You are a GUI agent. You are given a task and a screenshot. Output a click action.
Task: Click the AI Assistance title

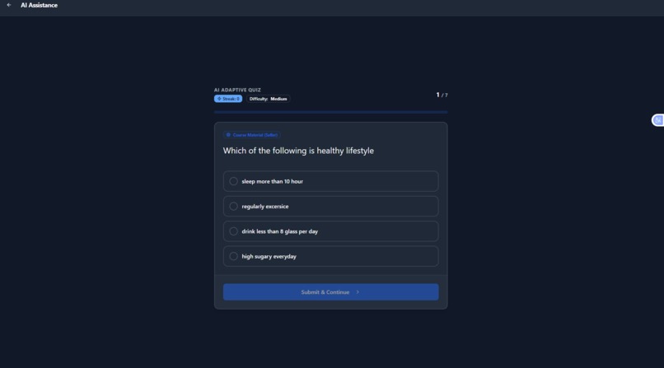(x=39, y=5)
